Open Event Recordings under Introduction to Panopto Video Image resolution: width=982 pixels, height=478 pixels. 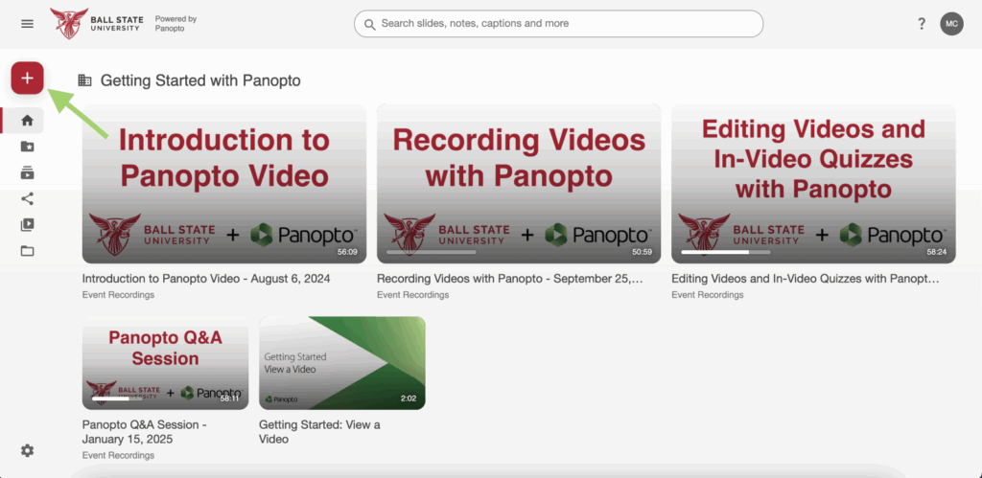click(118, 295)
